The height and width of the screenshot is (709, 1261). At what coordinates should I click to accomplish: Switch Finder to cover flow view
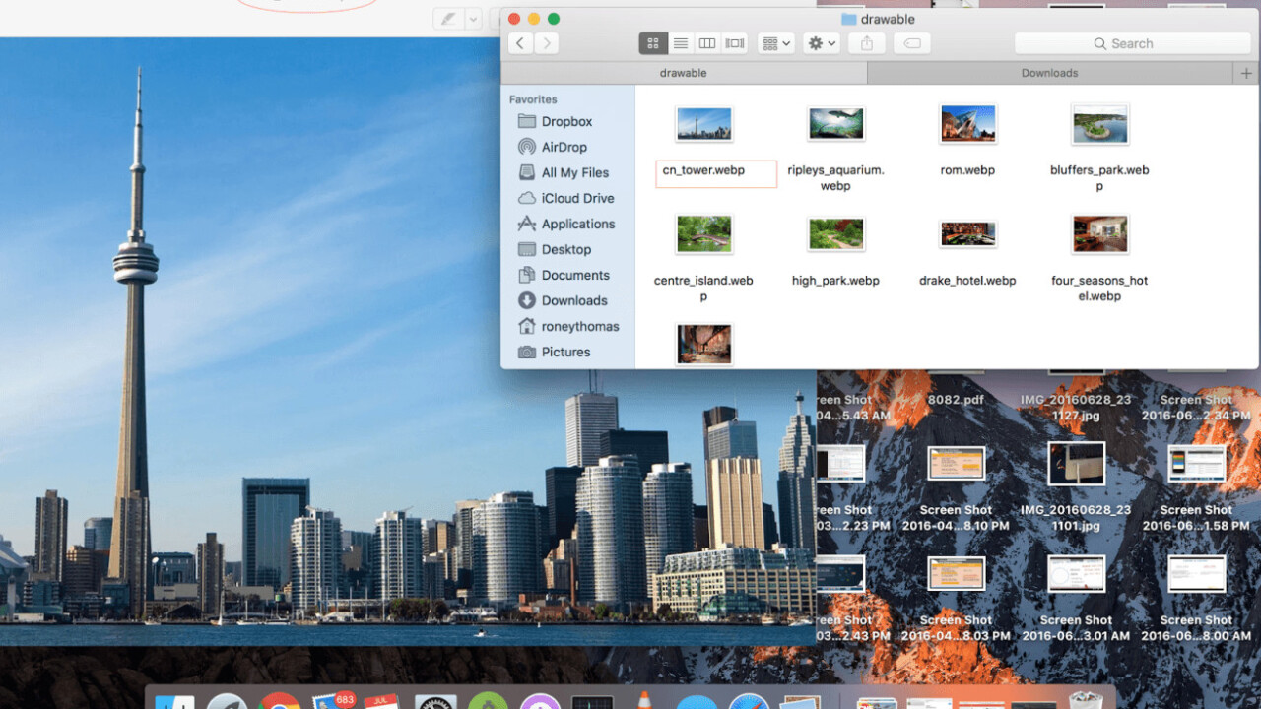(734, 43)
